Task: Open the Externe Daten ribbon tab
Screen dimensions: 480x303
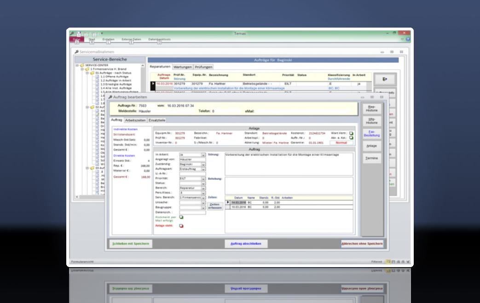Action: coord(131,40)
